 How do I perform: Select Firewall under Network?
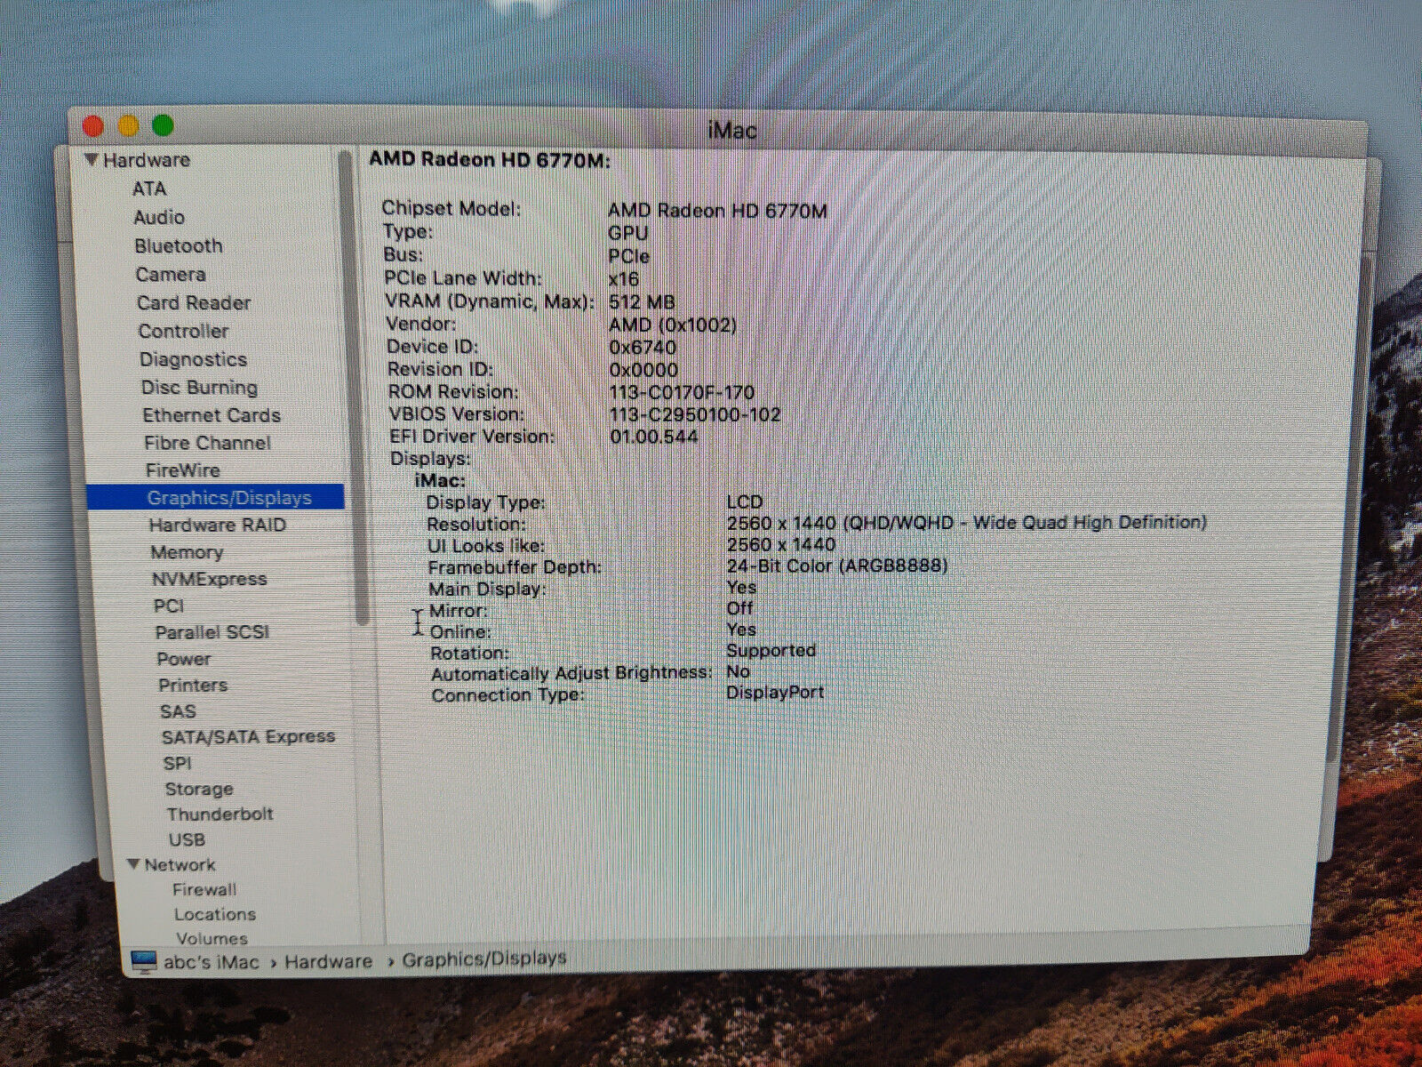point(204,889)
